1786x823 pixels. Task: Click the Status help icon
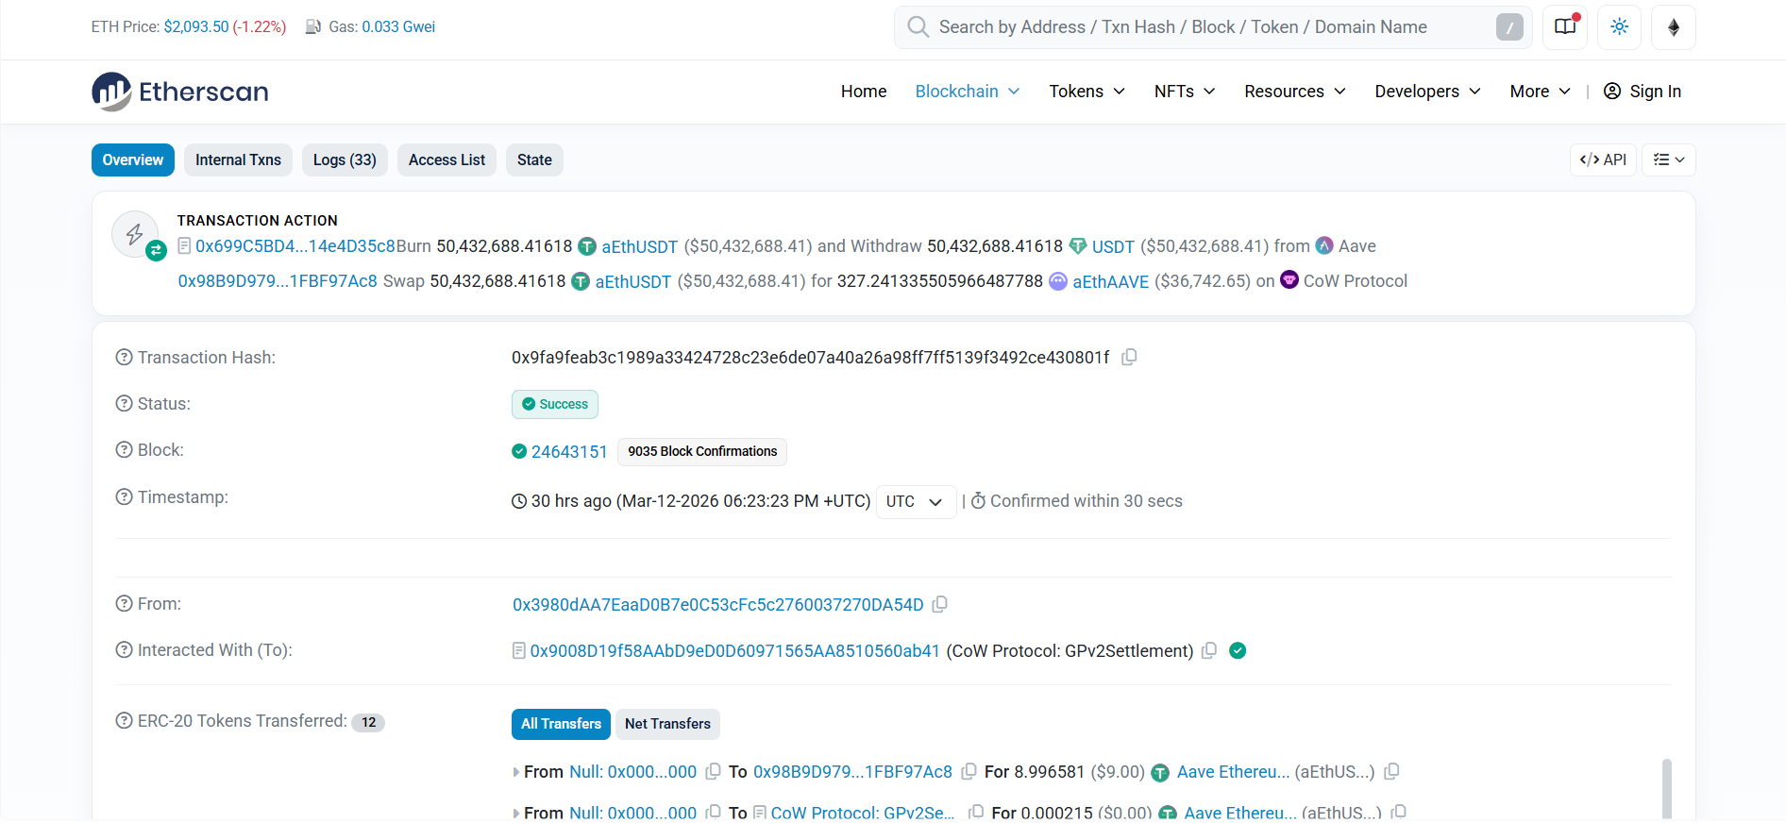click(x=124, y=403)
